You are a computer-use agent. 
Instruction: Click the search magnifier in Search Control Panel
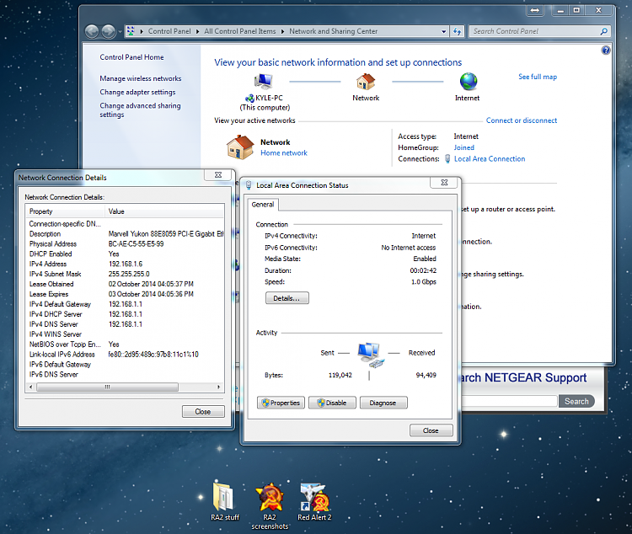(x=604, y=31)
